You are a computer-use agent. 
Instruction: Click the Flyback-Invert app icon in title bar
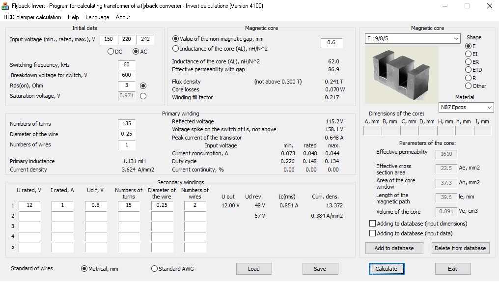click(x=5, y=6)
